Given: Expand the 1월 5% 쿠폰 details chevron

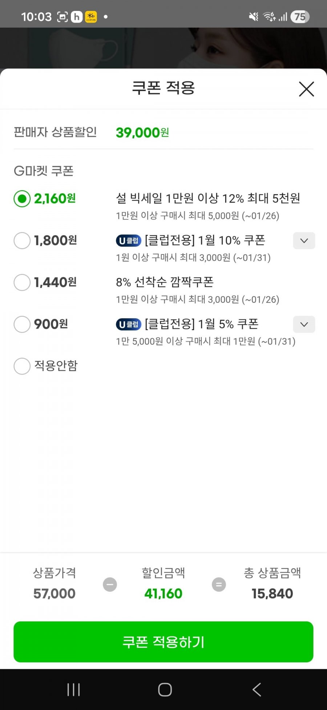Looking at the screenshot, I should pos(304,324).
